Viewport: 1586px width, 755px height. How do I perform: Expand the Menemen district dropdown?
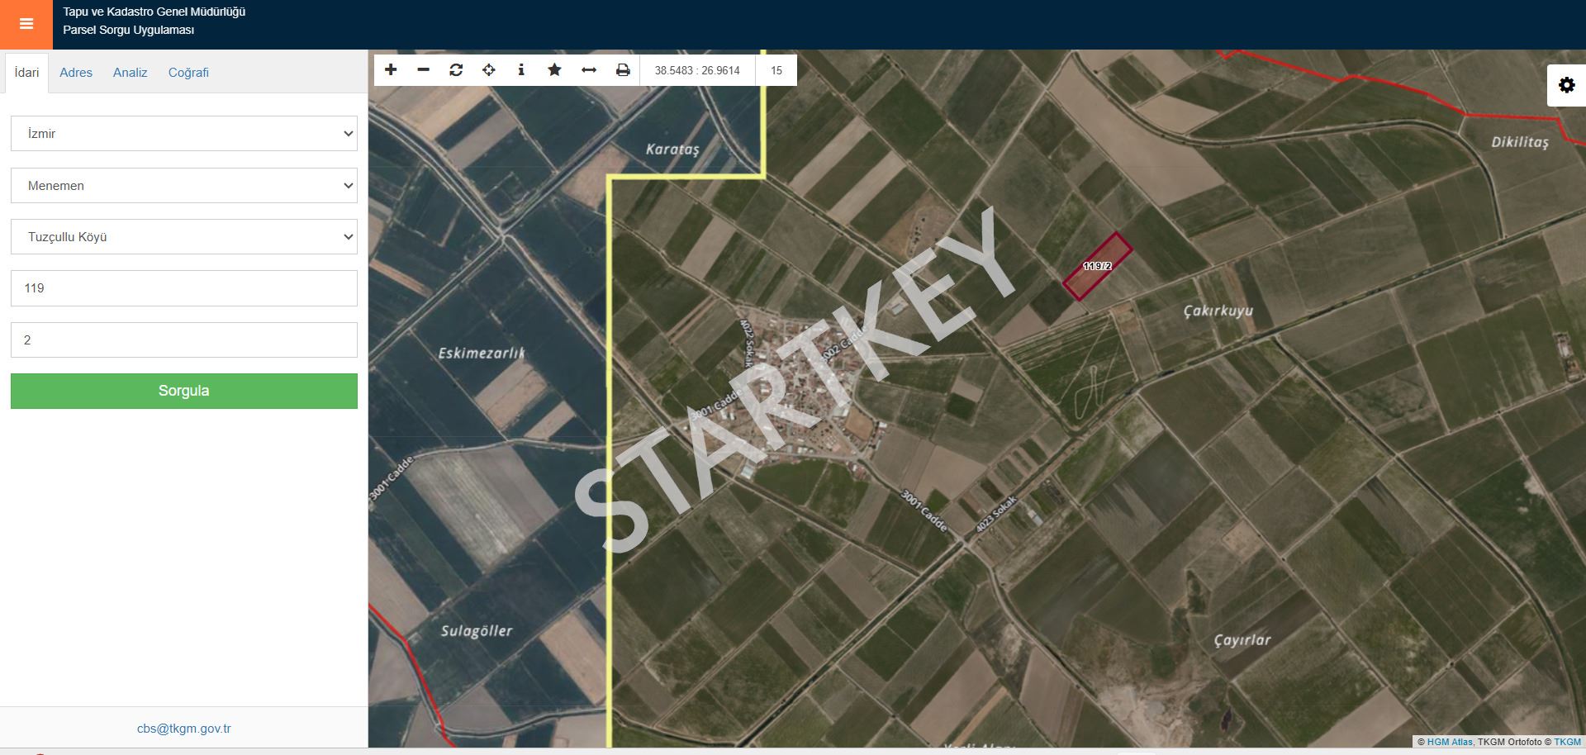[x=183, y=186]
